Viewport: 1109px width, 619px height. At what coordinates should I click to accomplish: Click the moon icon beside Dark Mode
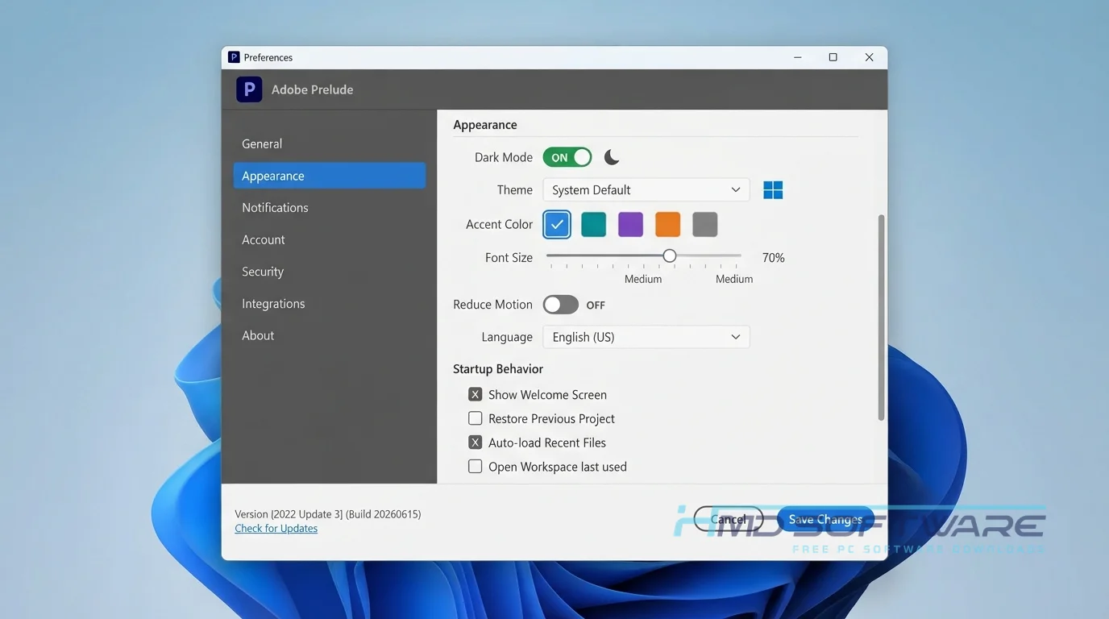click(x=612, y=157)
